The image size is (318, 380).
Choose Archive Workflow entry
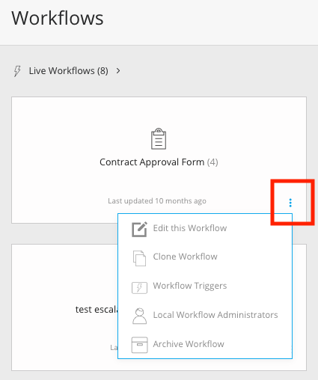[189, 344]
